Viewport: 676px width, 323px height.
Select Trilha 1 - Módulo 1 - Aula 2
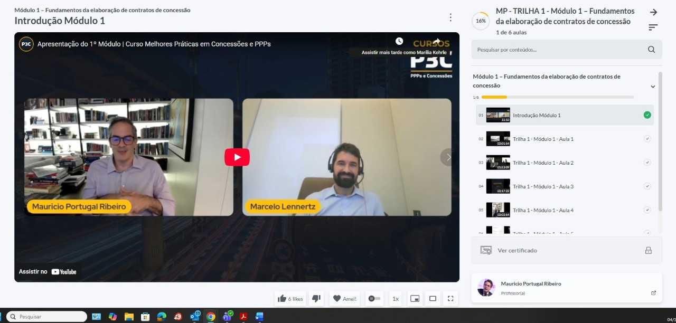tap(543, 163)
